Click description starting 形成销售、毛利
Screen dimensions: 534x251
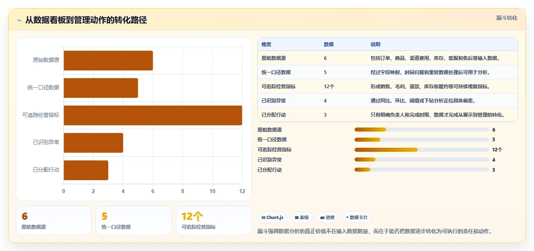click(430, 87)
